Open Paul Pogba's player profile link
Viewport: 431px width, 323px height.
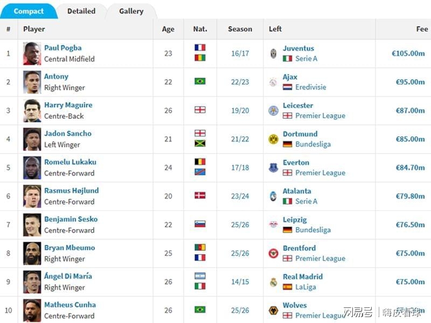63,48
